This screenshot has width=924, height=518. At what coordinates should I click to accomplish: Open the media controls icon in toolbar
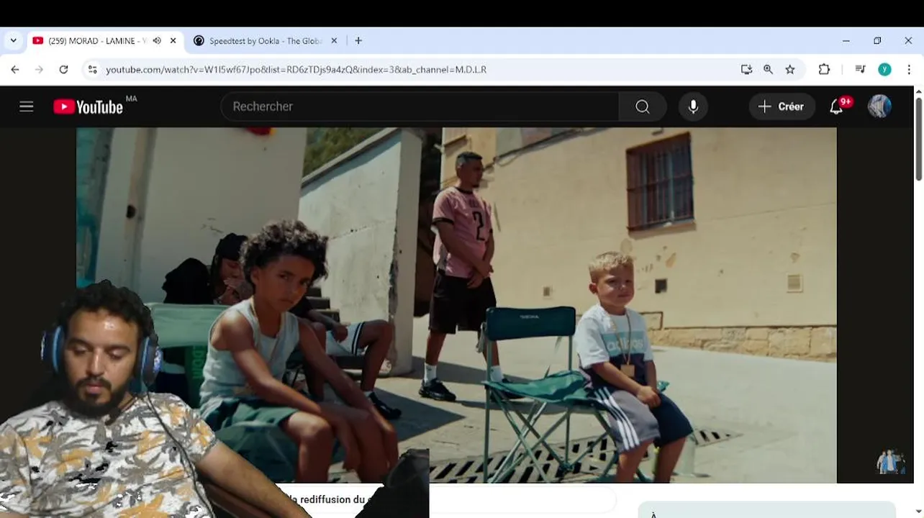[x=860, y=70]
